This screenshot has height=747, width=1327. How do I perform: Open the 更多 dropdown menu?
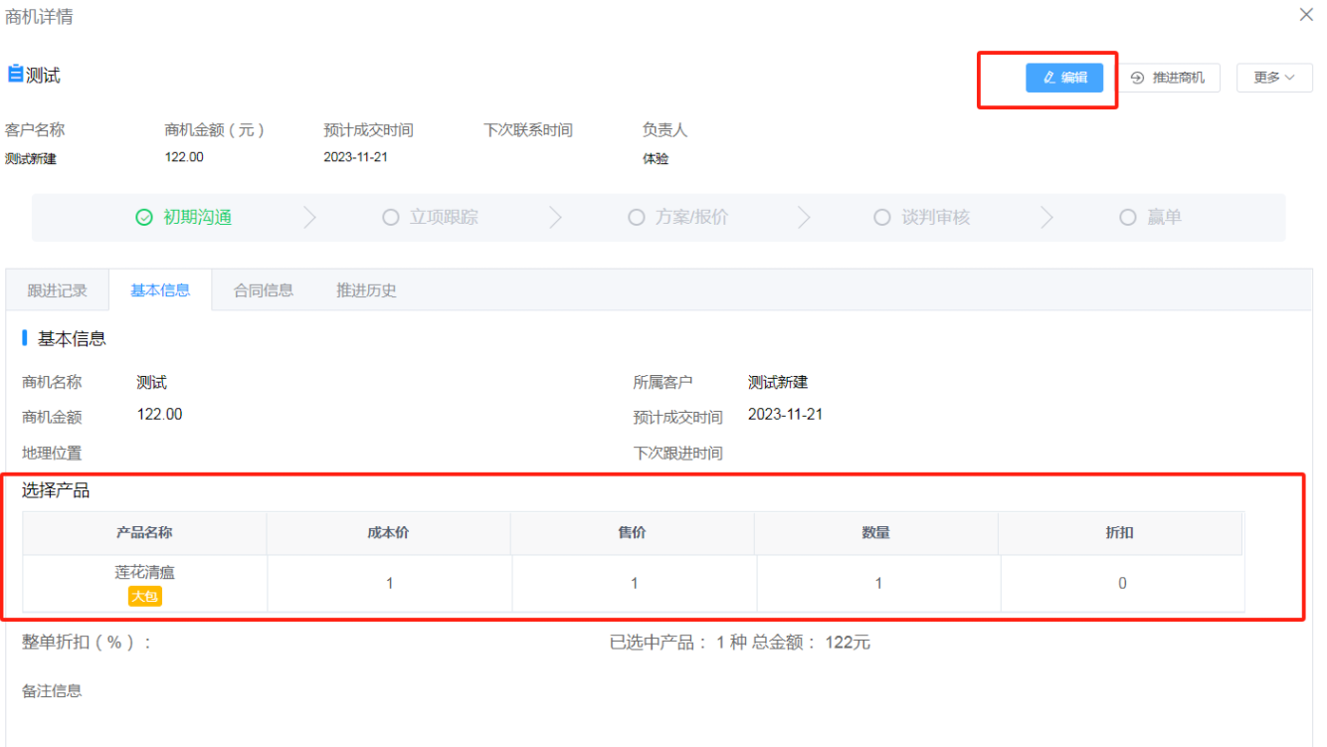(x=1274, y=78)
